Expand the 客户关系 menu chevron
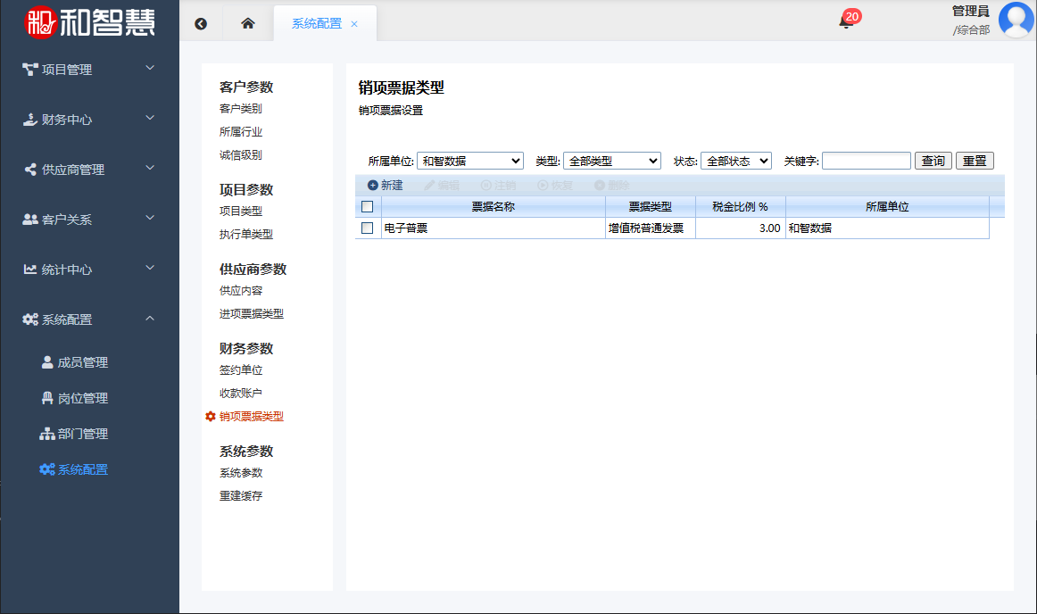This screenshot has height=614, width=1037. (150, 218)
